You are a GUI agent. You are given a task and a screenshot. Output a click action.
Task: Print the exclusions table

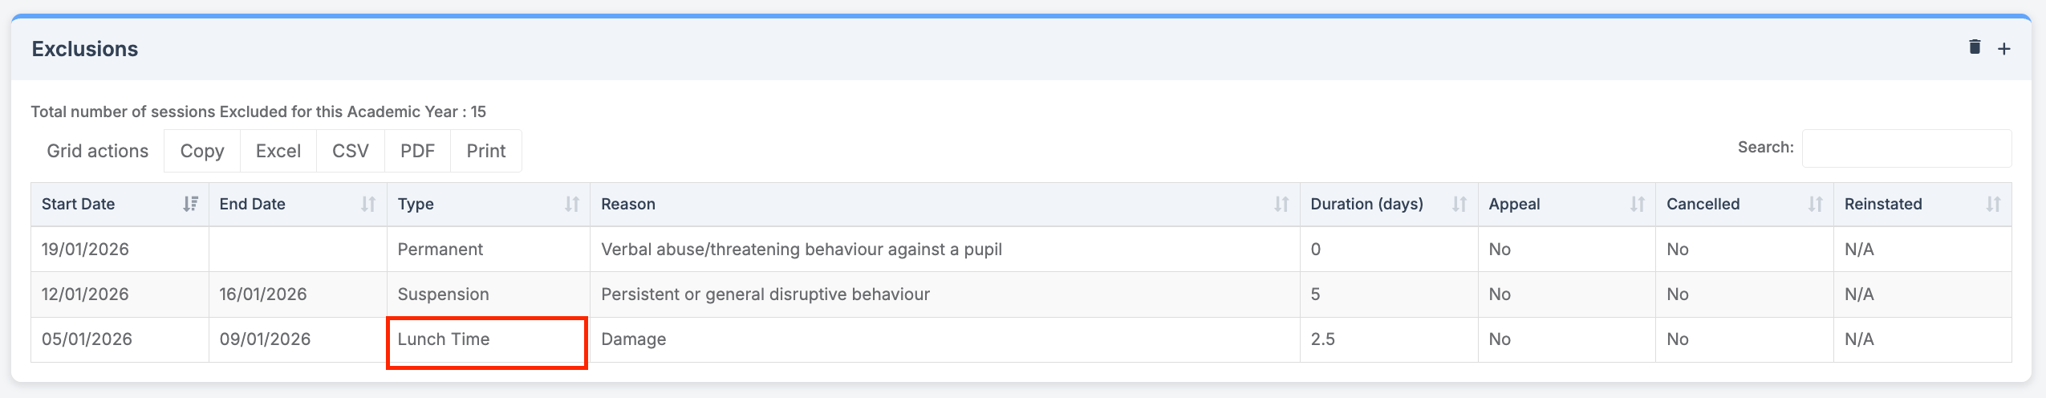click(x=486, y=151)
